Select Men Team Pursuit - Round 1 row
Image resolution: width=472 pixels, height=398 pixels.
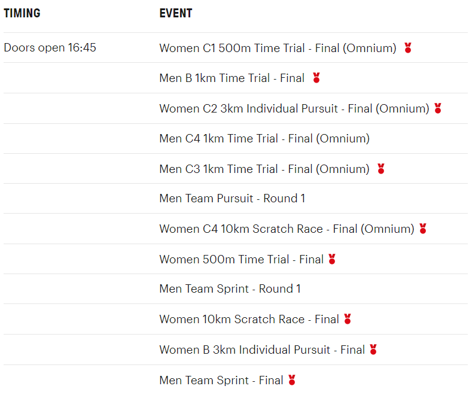click(232, 199)
